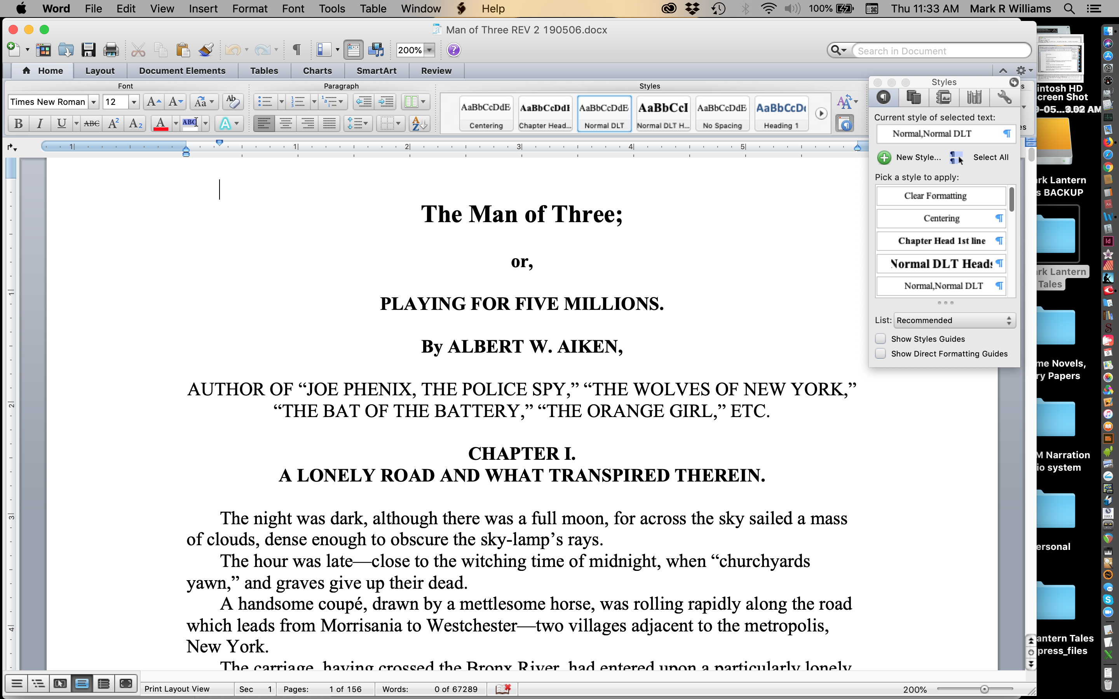1119x699 pixels.
Task: Switch to the Layout ribbon tab
Action: click(99, 71)
